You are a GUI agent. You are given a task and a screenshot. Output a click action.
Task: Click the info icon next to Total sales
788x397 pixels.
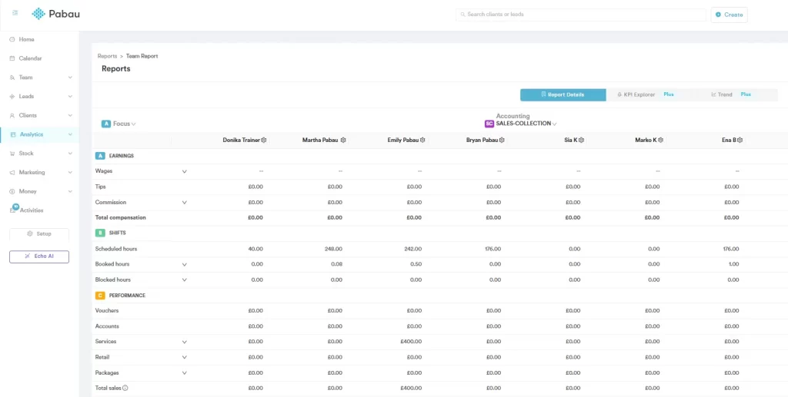[x=125, y=389]
